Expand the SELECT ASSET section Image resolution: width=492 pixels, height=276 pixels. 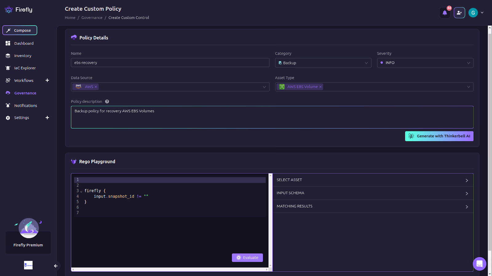(373, 180)
